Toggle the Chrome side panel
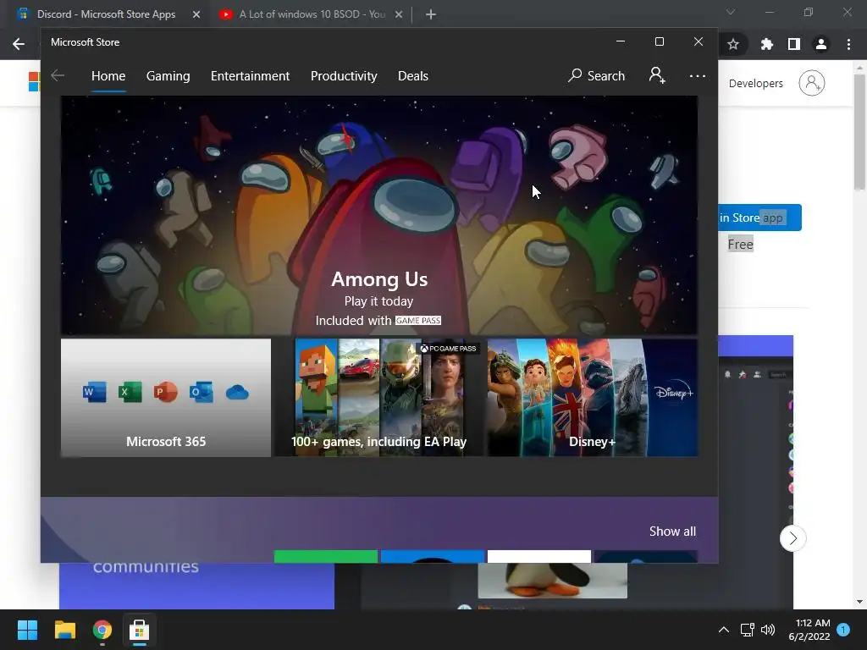Viewport: 867px width, 650px height. 794,44
